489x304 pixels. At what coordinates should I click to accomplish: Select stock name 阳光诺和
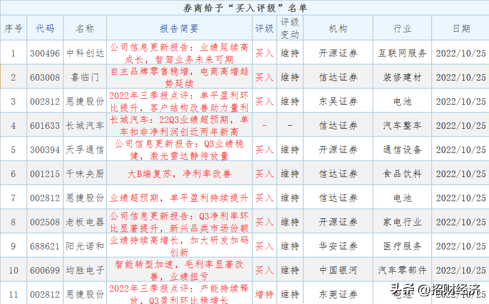(85, 246)
